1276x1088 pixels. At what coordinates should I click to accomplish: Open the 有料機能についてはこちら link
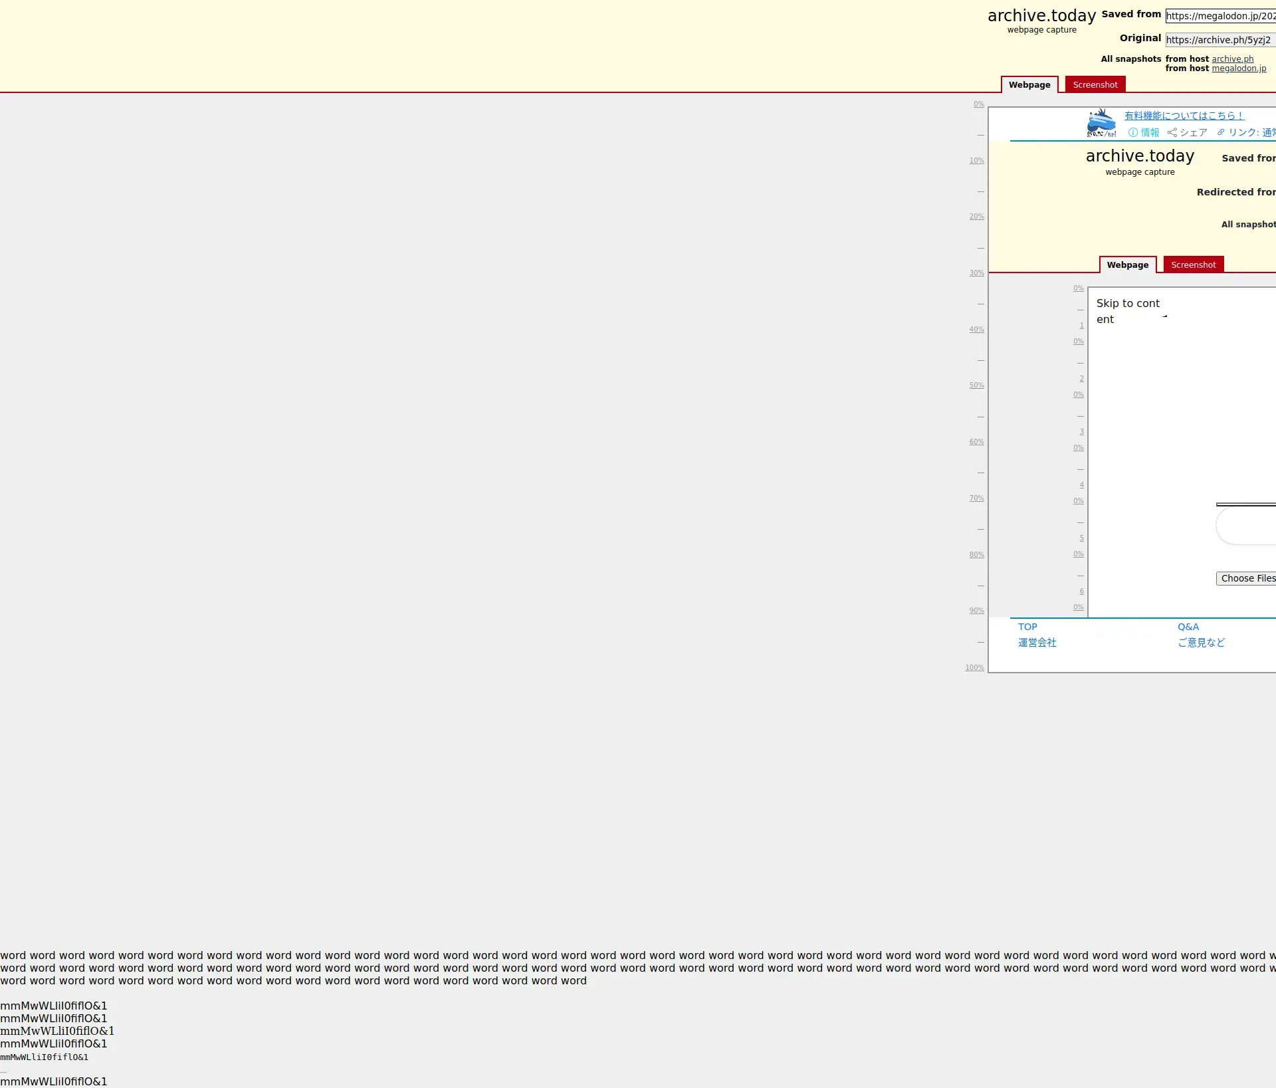(1184, 116)
